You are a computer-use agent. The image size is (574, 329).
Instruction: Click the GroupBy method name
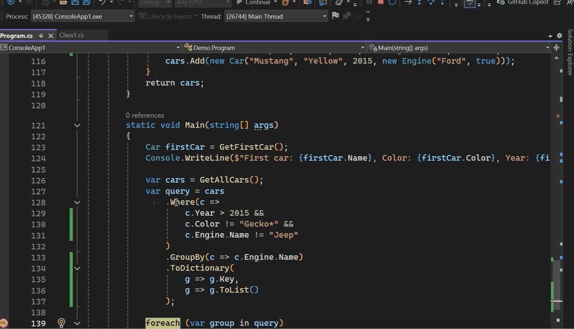coord(187,257)
